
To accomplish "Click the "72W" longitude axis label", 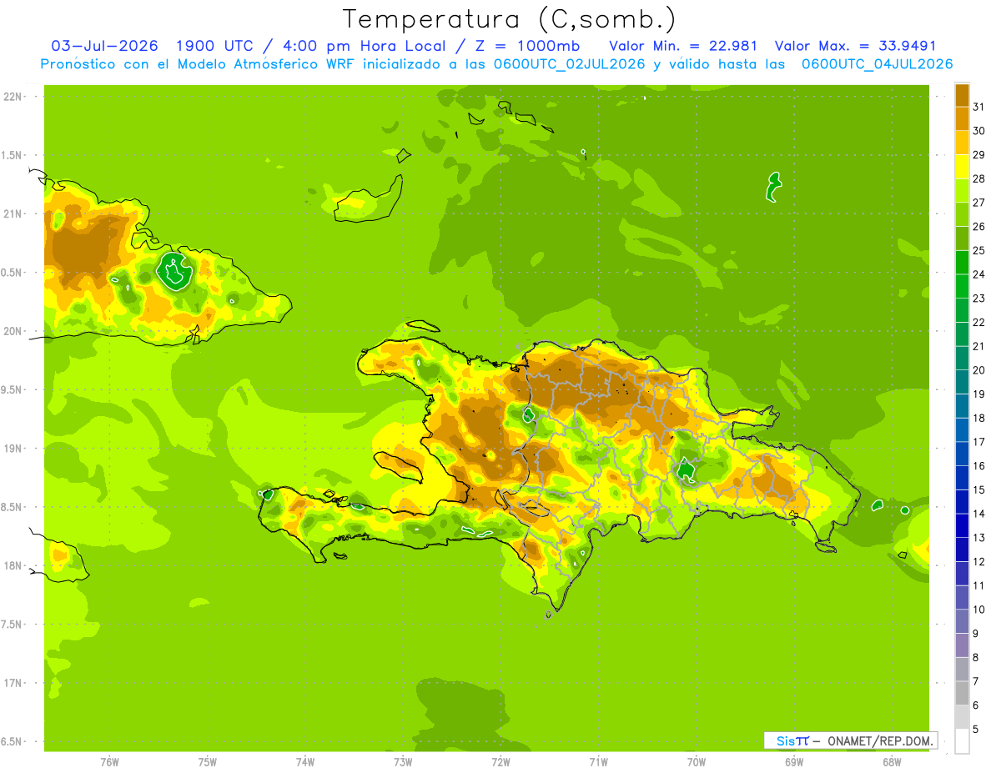I will pos(500,761).
